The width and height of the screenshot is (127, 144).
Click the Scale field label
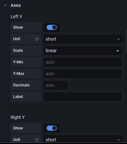18,50
